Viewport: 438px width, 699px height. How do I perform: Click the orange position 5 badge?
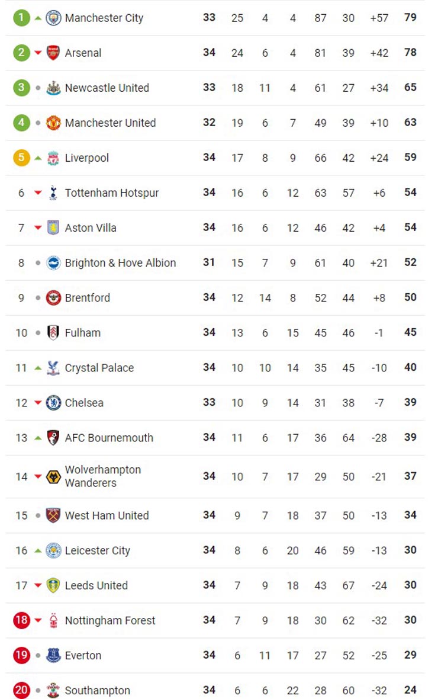21,158
